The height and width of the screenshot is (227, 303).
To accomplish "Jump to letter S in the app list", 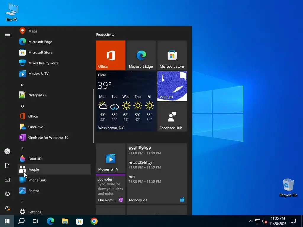I will click(x=22, y=202).
